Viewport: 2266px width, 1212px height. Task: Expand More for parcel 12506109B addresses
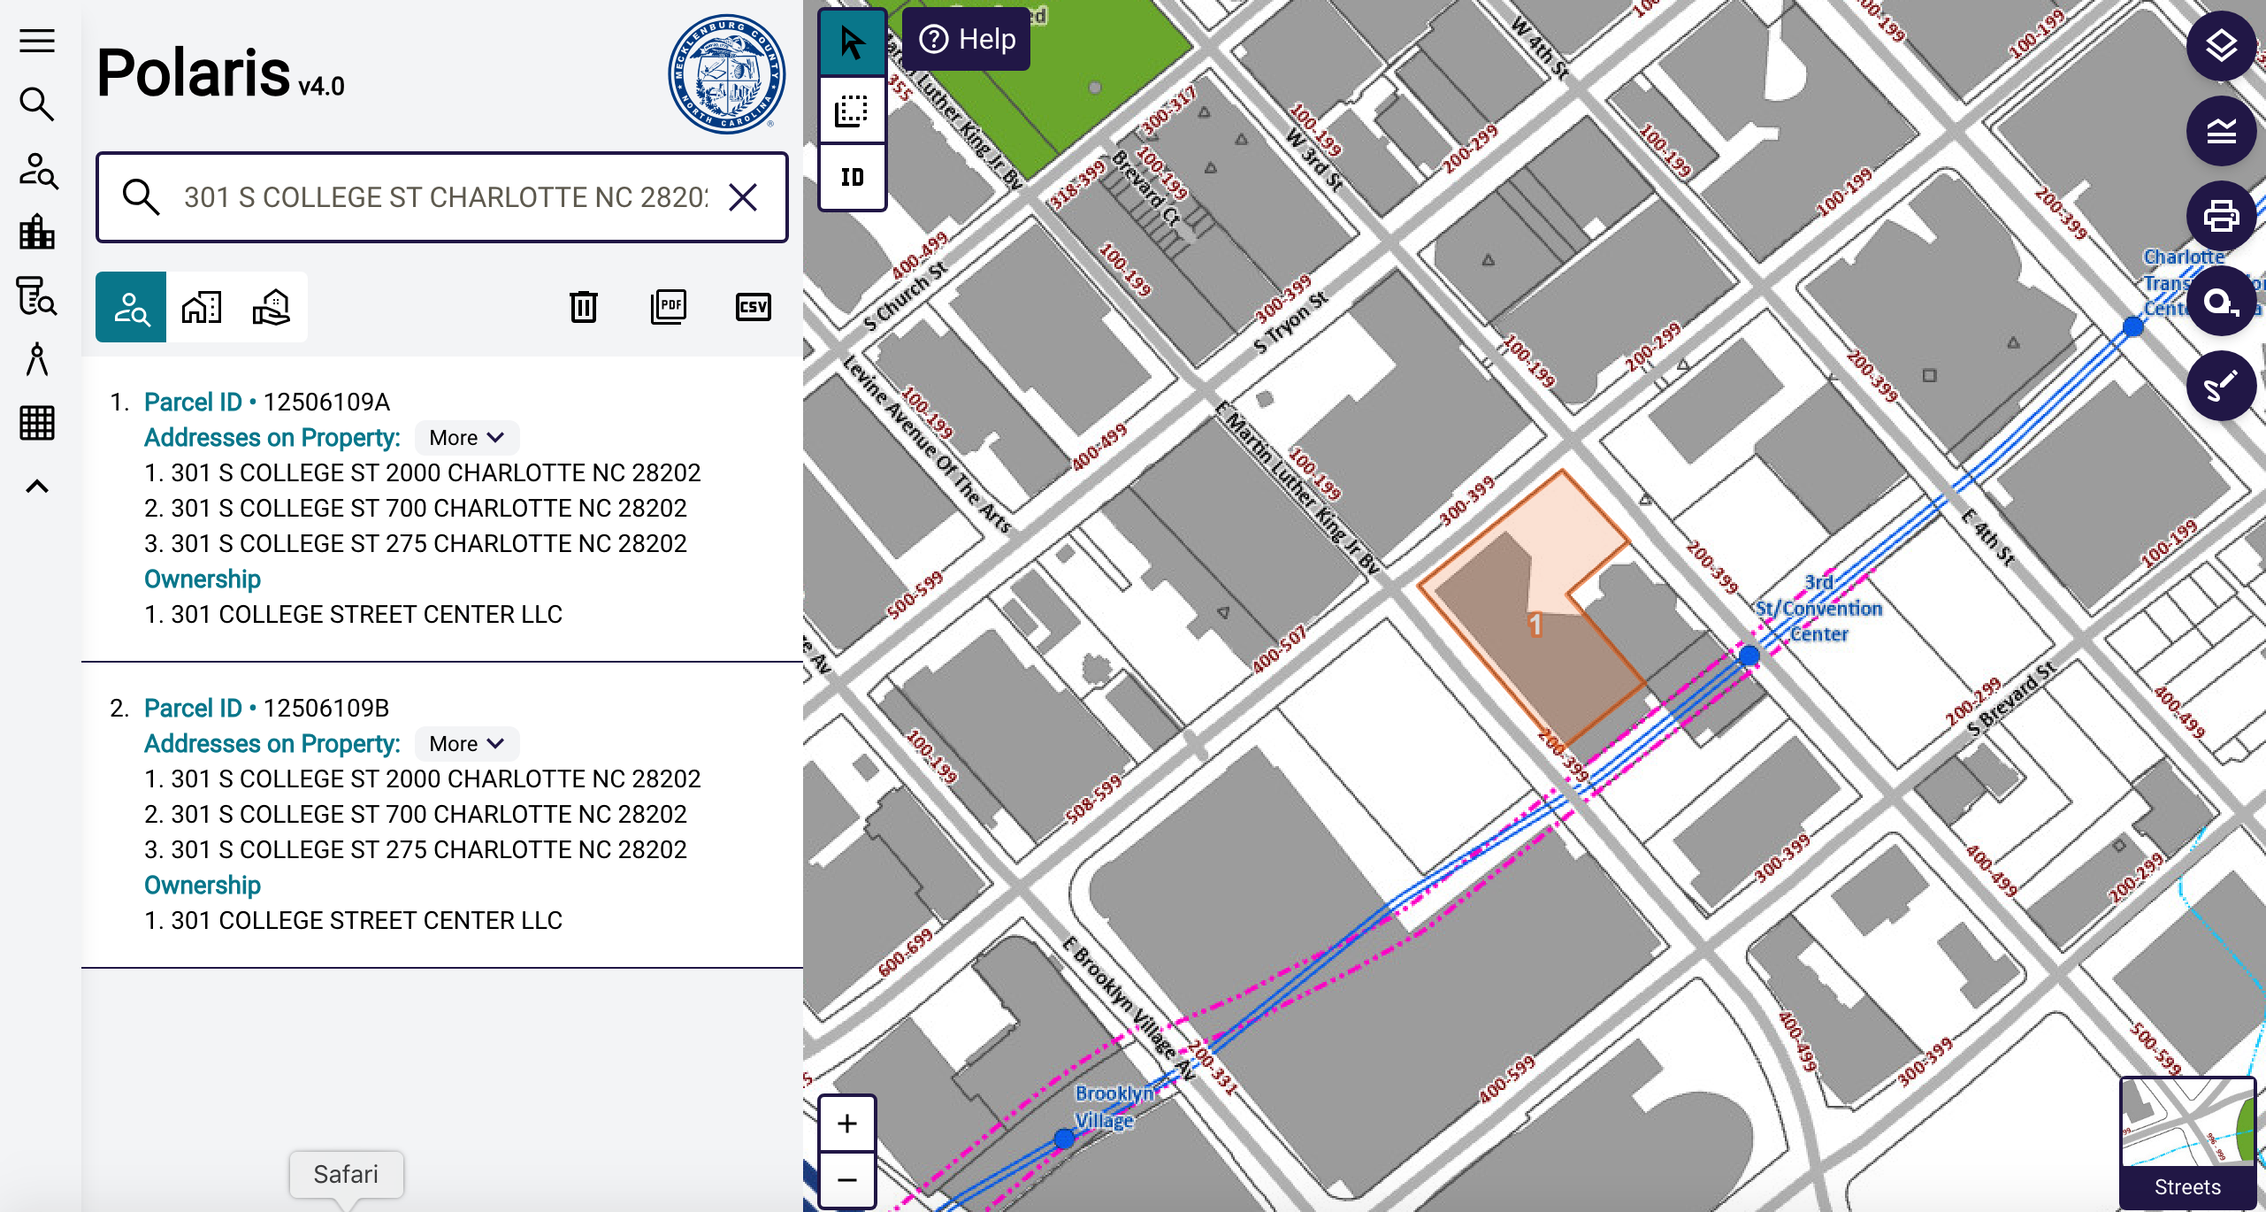(466, 744)
